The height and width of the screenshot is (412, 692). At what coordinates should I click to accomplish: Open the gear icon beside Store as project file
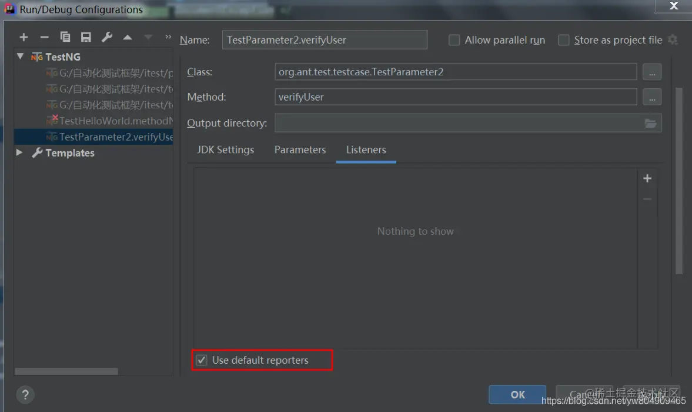tap(673, 40)
